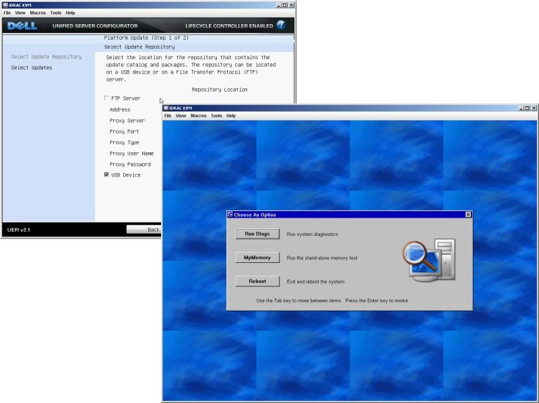Maximize the front iDRAC KVM window
The image size is (539, 403).
tap(528, 108)
